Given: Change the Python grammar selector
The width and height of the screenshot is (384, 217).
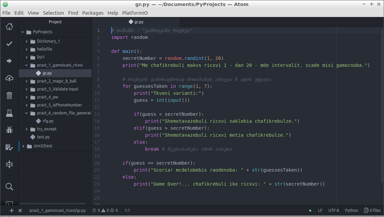Looking at the screenshot, I should (x=351, y=210).
